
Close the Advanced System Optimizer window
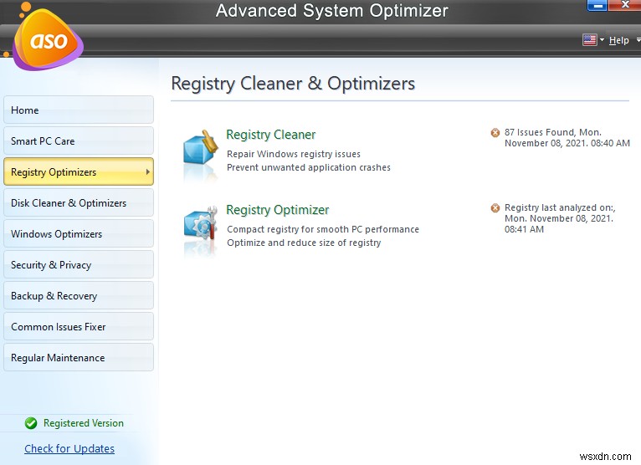624,5
